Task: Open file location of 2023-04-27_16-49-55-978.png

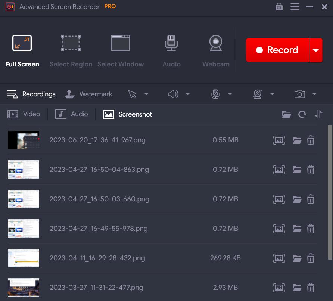Action: coord(297,229)
